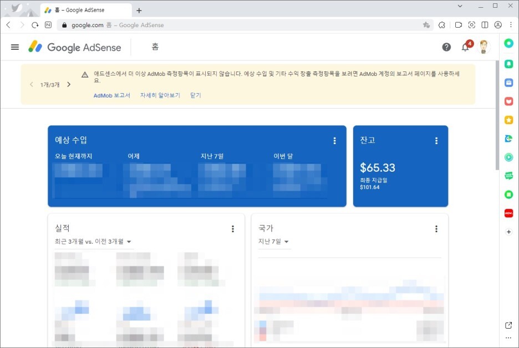Click the Google AdSense logo

click(75, 47)
